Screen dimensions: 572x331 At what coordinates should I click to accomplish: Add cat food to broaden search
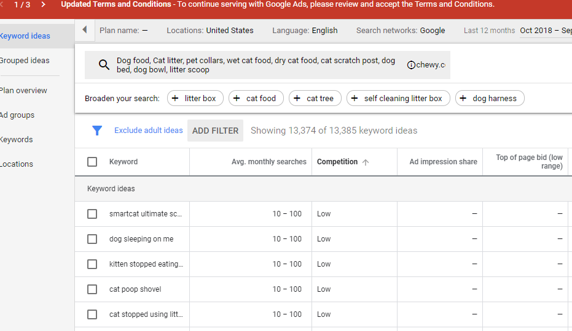tap(256, 98)
